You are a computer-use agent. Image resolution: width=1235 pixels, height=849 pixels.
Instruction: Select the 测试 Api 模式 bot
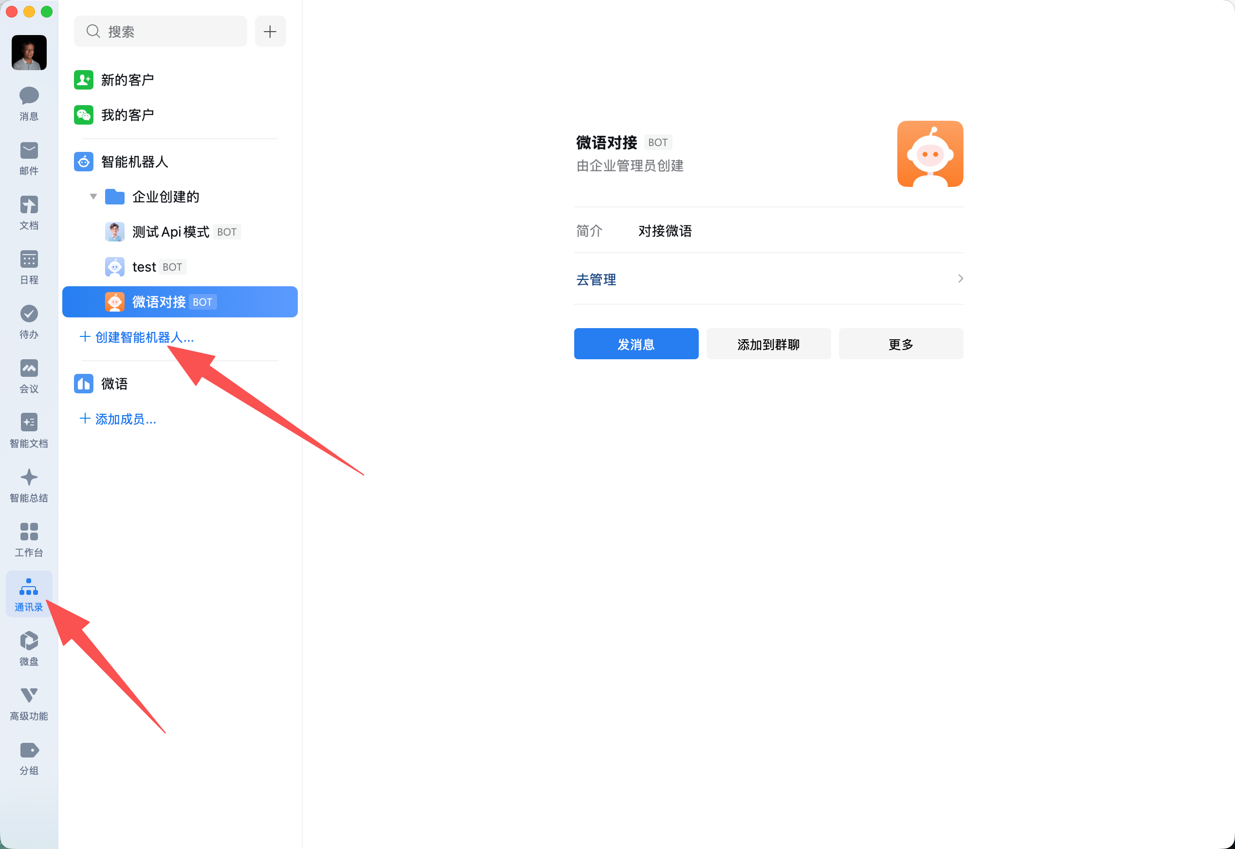180,232
